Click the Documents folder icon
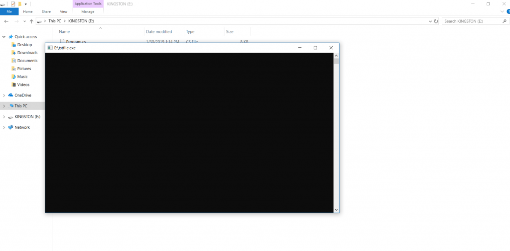510x251 pixels. tap(13, 61)
